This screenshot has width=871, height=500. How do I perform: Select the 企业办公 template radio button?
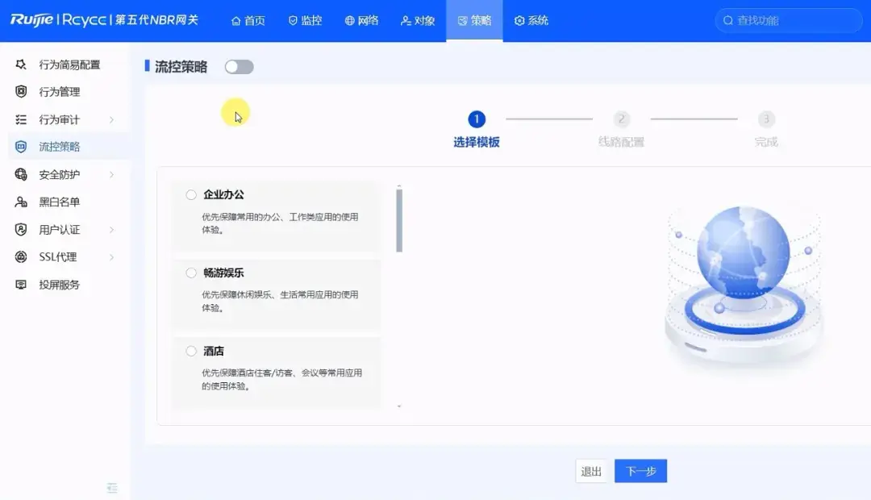(190, 194)
